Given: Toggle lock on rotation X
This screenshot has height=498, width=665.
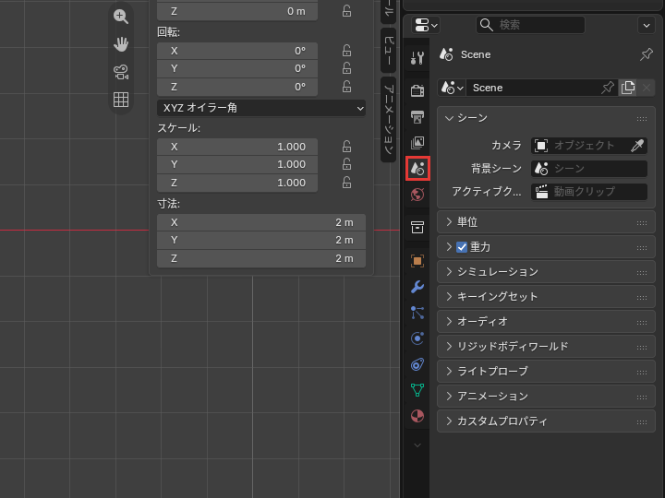Looking at the screenshot, I should pos(346,51).
